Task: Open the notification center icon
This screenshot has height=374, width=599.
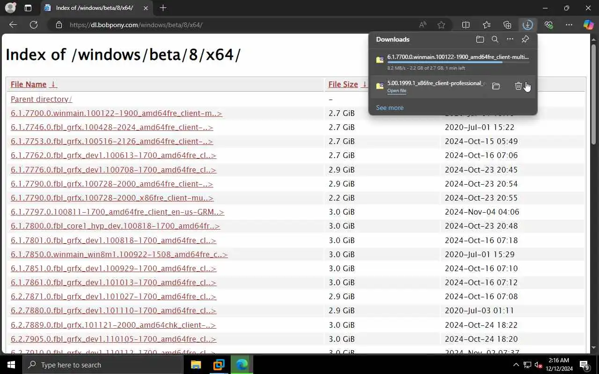Action: pyautogui.click(x=584, y=365)
